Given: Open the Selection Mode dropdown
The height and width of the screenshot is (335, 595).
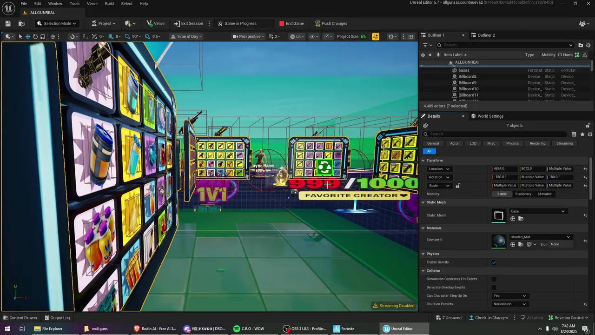Looking at the screenshot, I should click(x=57, y=23).
